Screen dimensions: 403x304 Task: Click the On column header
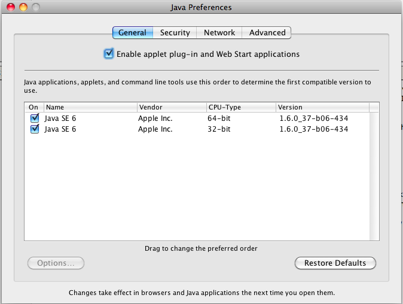click(34, 107)
